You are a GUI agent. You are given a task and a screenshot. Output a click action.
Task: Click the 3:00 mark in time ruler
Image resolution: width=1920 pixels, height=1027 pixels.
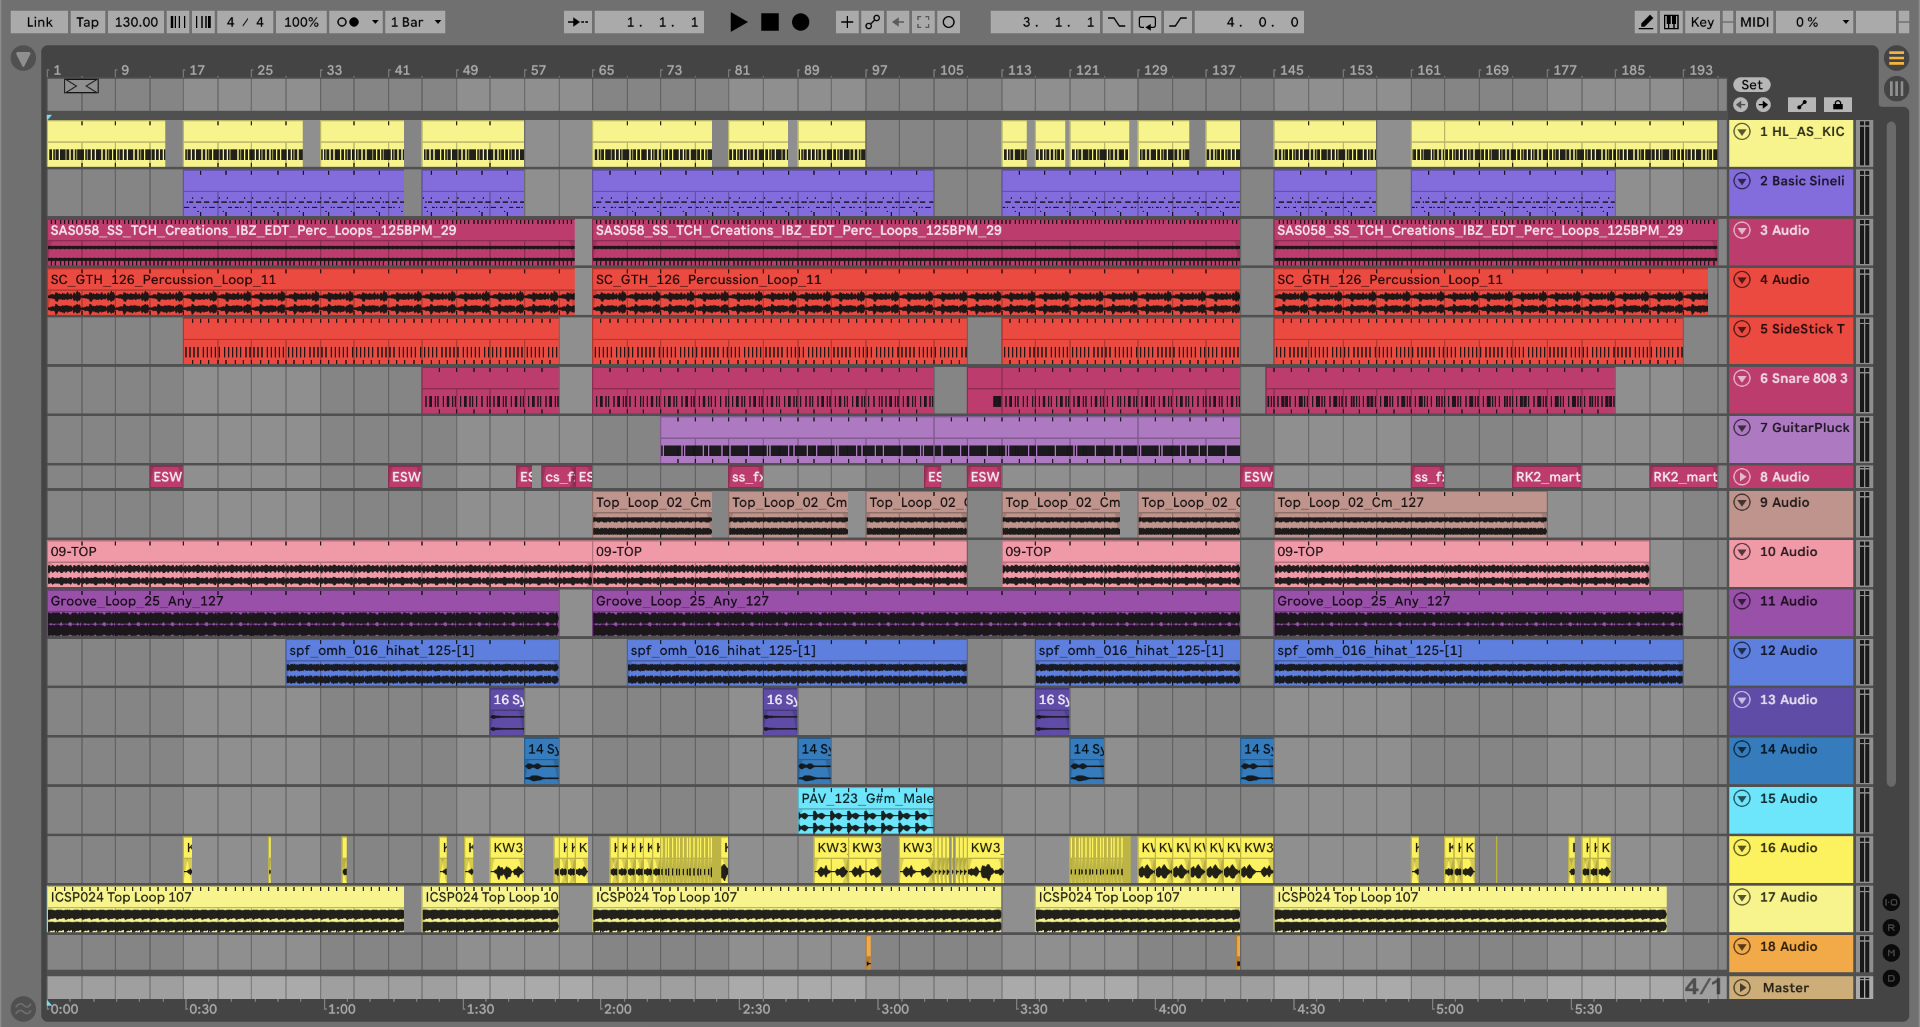click(895, 1008)
